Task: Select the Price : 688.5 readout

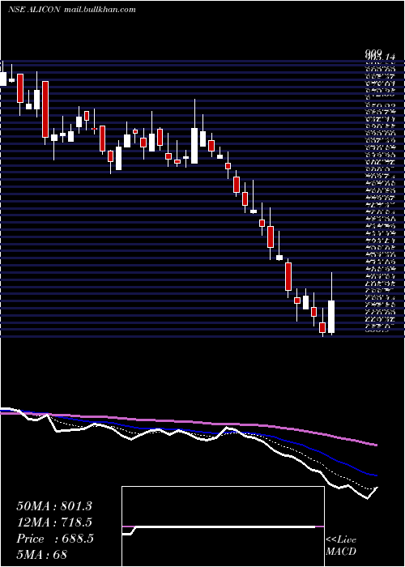Action: point(55,539)
